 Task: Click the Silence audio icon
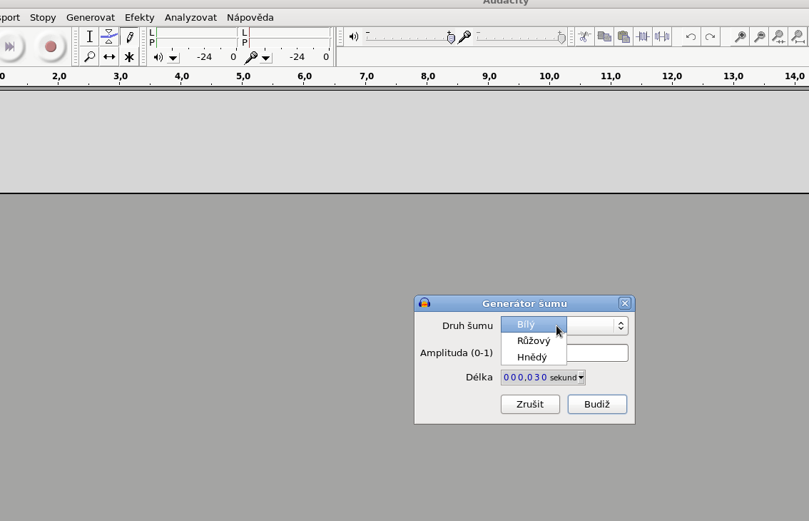pyautogui.click(x=662, y=37)
